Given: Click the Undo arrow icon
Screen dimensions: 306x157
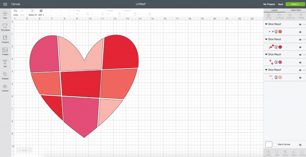Looking at the screenshot, I should [x=16, y=11].
